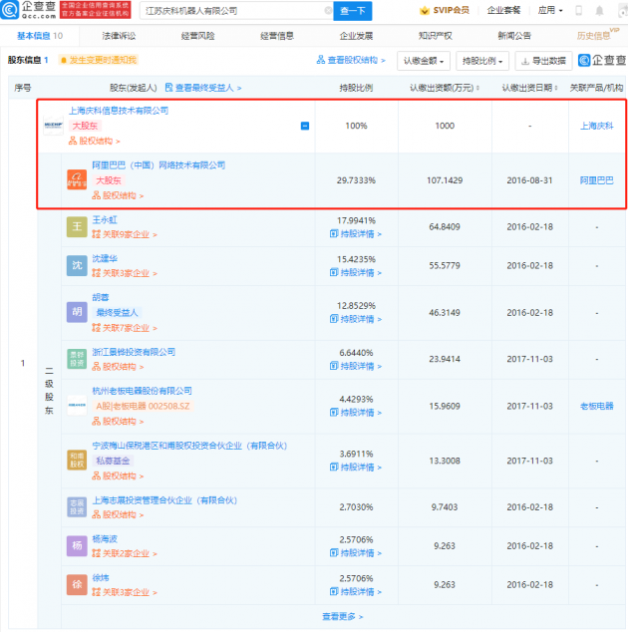The height and width of the screenshot is (632, 628).
Task: Switch to the 知识产权 tab
Action: pyautogui.click(x=435, y=36)
